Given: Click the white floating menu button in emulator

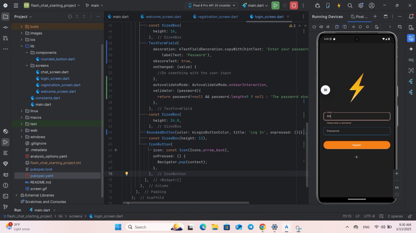Looking at the screenshot, I should tap(325, 90).
